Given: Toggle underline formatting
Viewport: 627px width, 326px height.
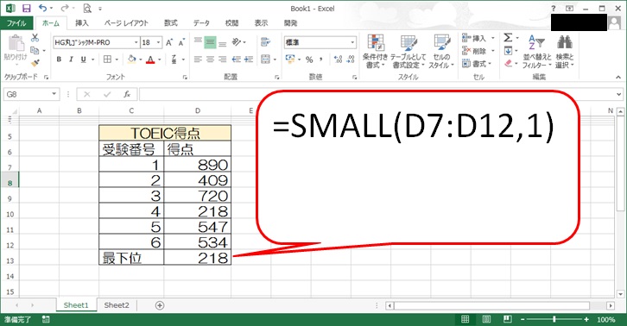Looking at the screenshot, I should [83, 60].
